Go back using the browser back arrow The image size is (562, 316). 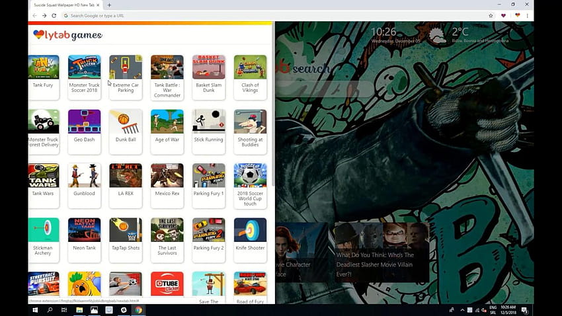35,15
